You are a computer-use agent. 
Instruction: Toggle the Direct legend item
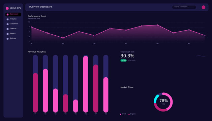[123, 114]
